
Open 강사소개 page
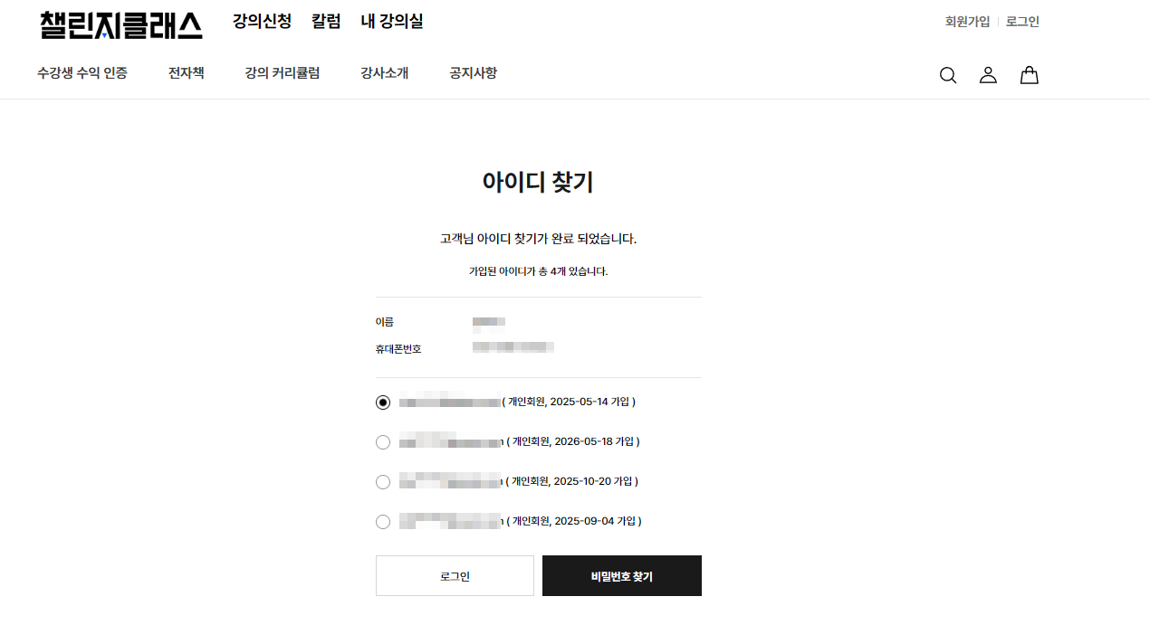click(x=385, y=73)
